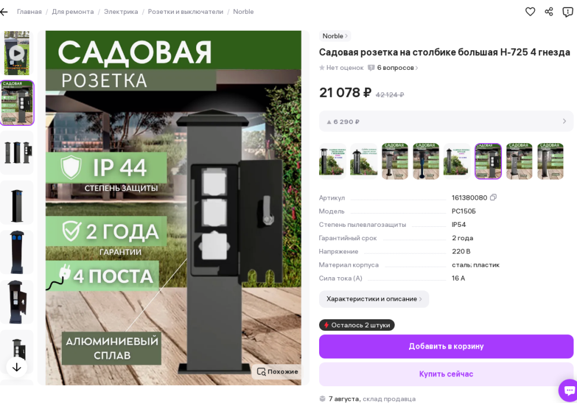Screen dimensions: 577x403
Task: Select the three-posts gallery thumbnail
Action: [17, 152]
